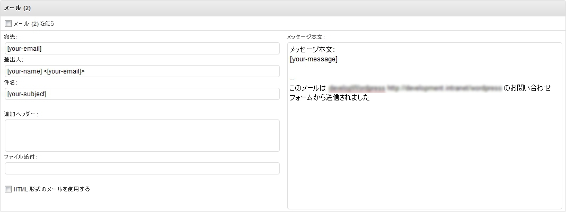Click the メッセージ本文: label above the message box
Screen dimensions: 566x212
305,37
